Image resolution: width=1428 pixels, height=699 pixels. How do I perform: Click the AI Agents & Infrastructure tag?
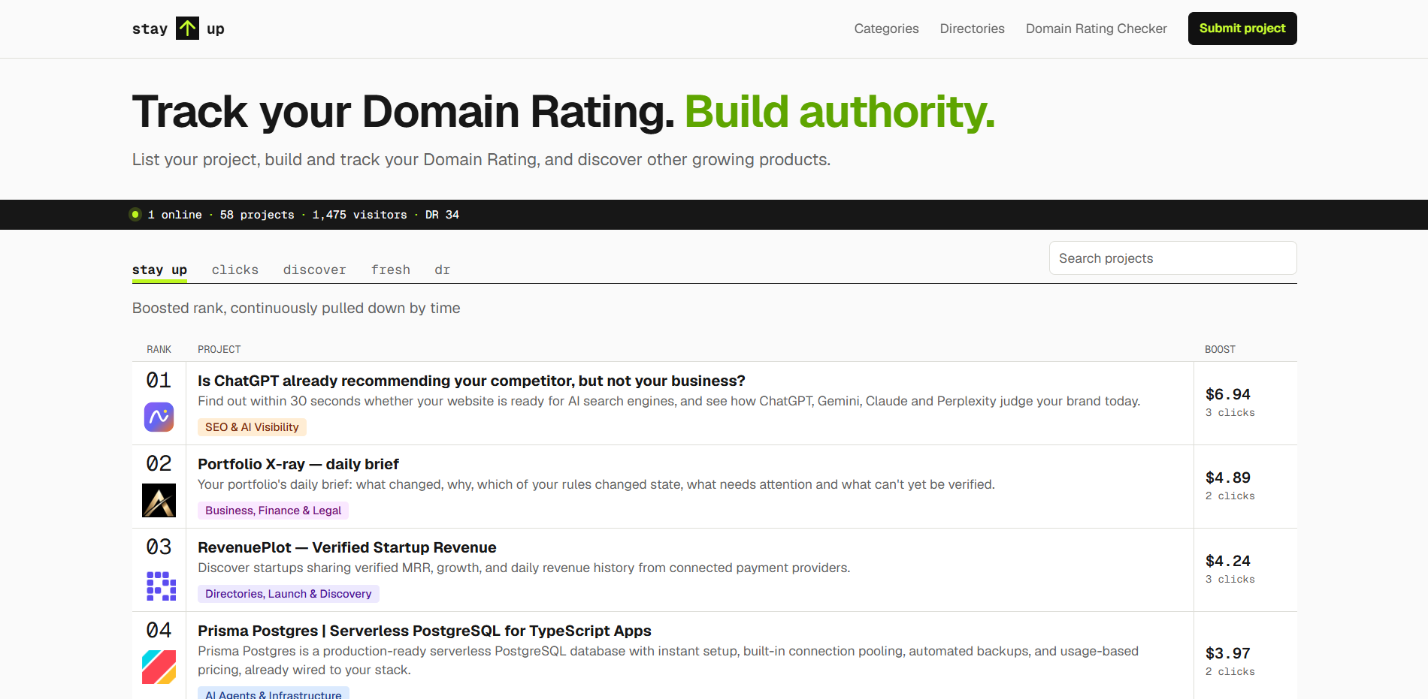tap(273, 694)
